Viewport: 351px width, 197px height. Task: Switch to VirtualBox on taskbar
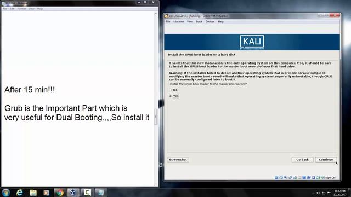pyautogui.click(x=73, y=193)
